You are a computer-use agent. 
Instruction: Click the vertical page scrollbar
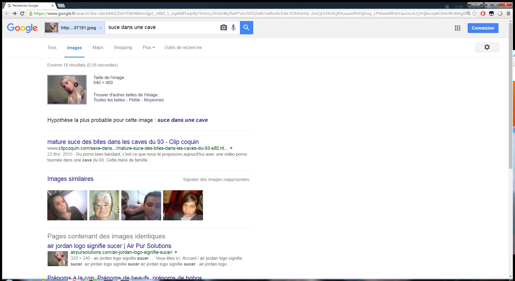(510, 96)
